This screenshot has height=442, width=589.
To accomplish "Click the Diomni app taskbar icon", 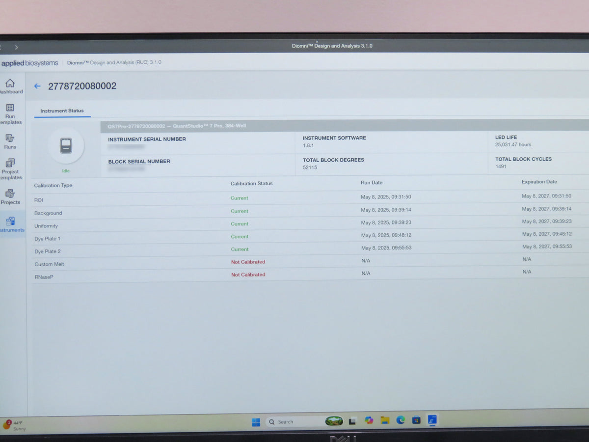I will (432, 419).
